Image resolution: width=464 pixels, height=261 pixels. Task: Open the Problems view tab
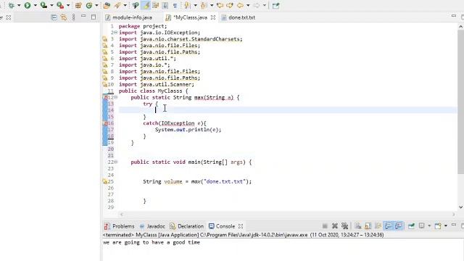(x=119, y=226)
